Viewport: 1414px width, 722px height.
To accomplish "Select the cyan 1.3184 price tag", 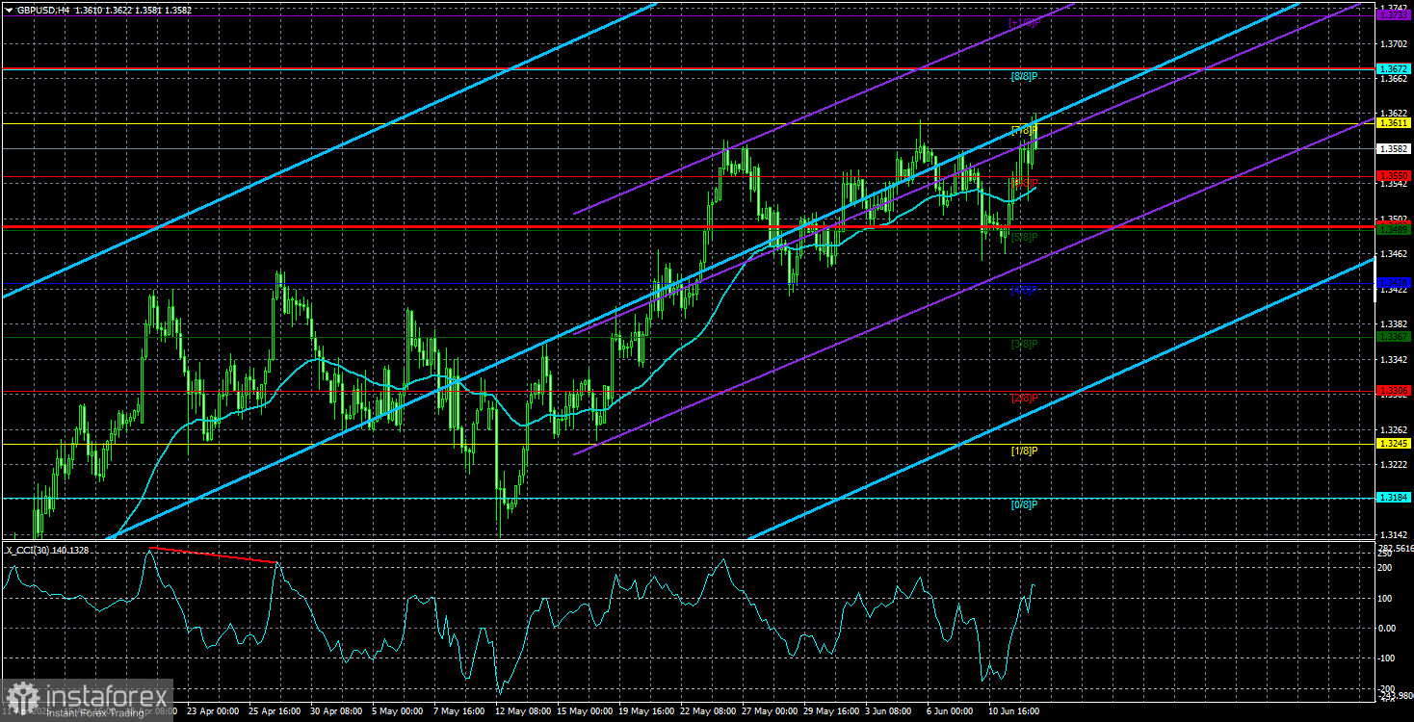I will (1395, 498).
